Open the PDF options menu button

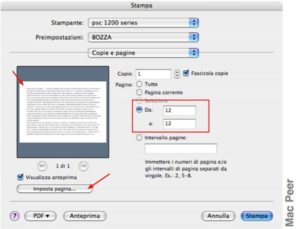(40, 216)
